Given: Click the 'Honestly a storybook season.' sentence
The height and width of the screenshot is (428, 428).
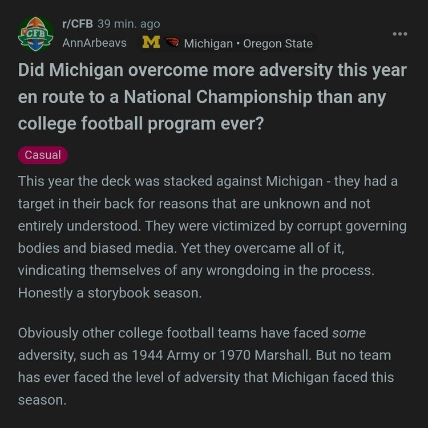Looking at the screenshot, I should pos(108,292).
